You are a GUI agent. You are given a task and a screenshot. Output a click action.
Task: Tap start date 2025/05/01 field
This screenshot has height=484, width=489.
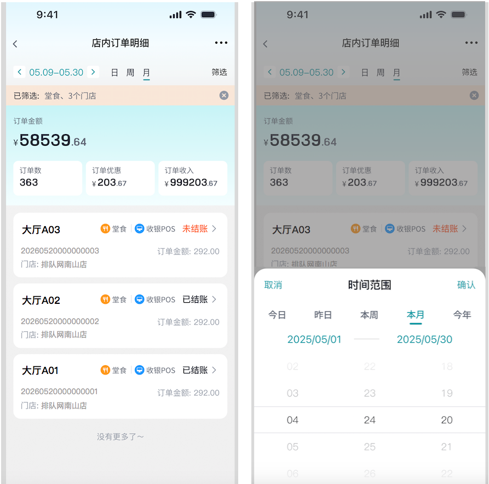point(314,339)
